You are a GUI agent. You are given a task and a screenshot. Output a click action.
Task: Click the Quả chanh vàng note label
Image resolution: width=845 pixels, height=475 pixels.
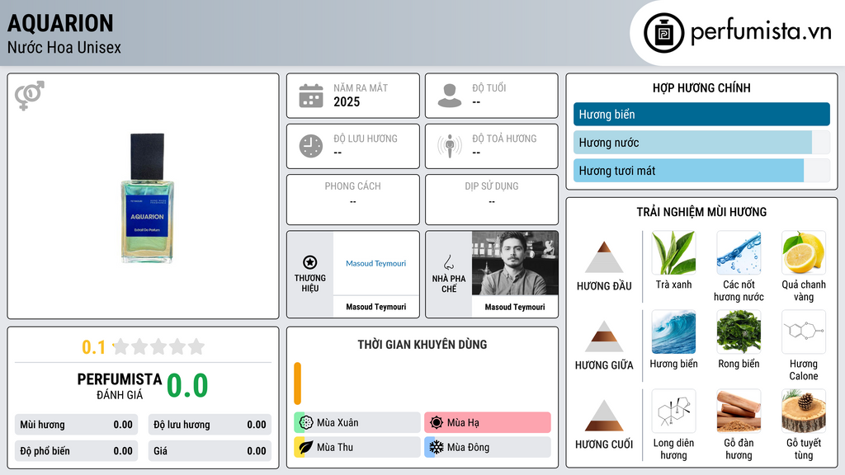(804, 290)
